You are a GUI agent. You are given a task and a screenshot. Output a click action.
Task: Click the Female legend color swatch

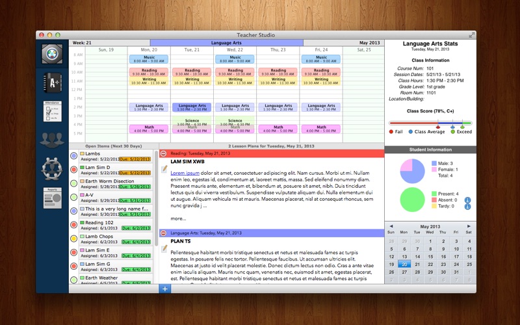click(434, 170)
